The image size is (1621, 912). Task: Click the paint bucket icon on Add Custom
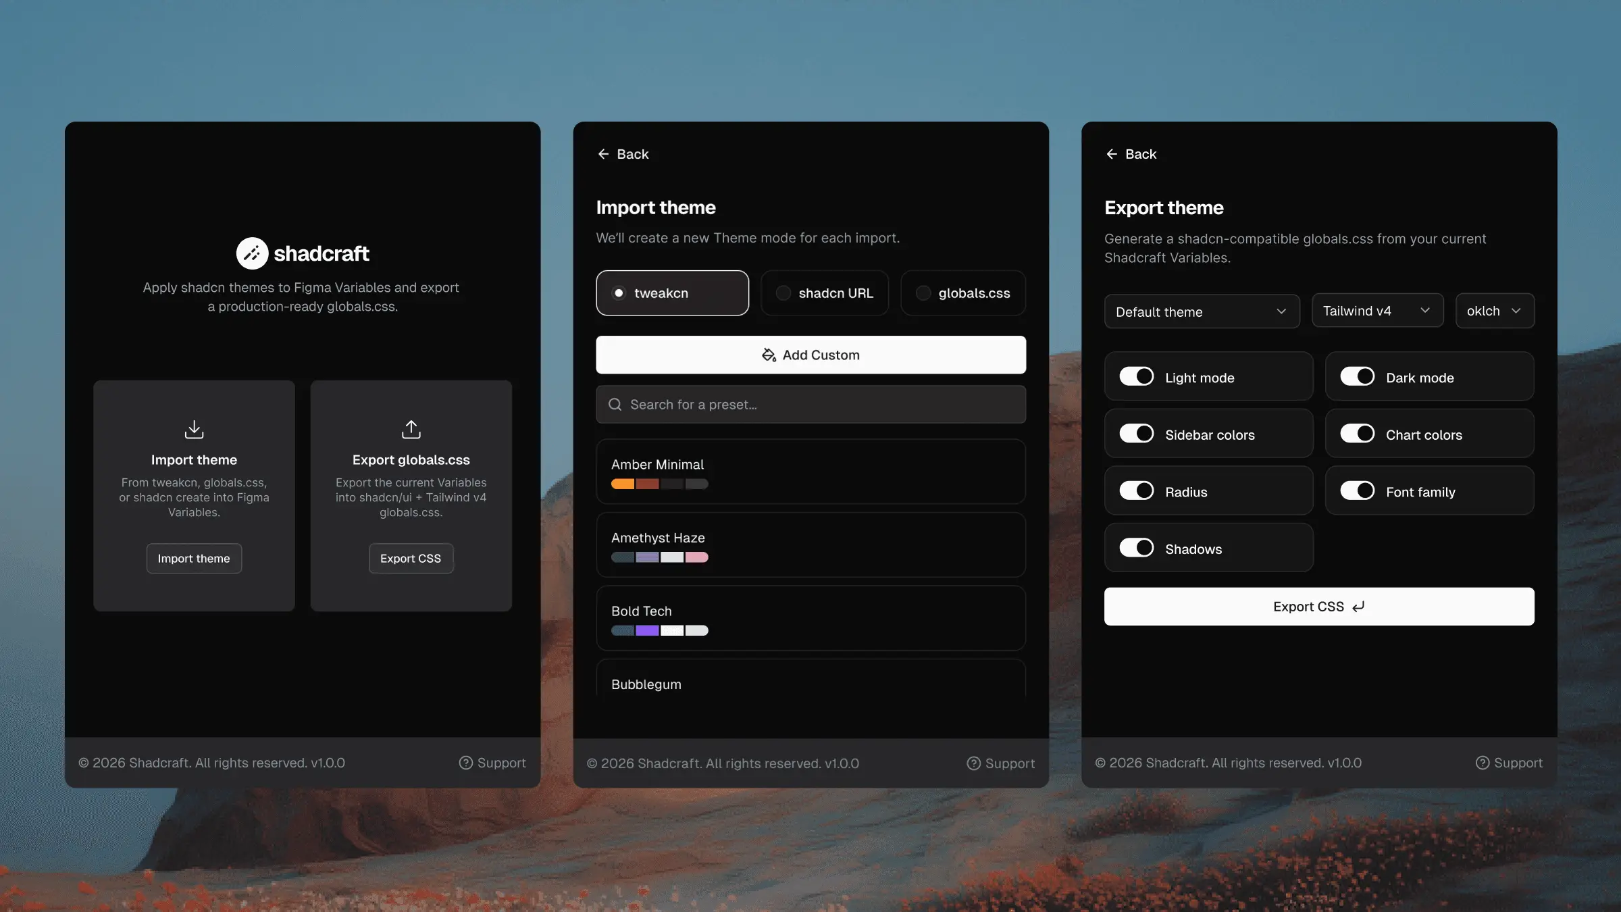pyautogui.click(x=768, y=355)
